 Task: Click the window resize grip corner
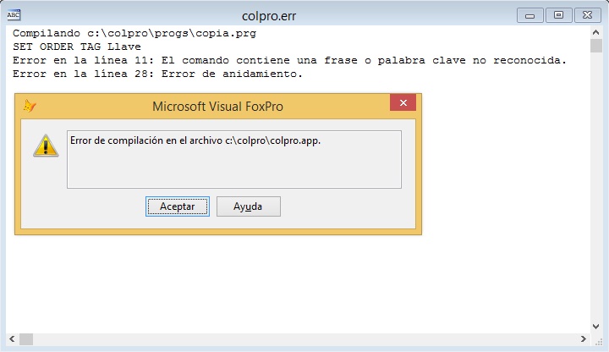598,342
